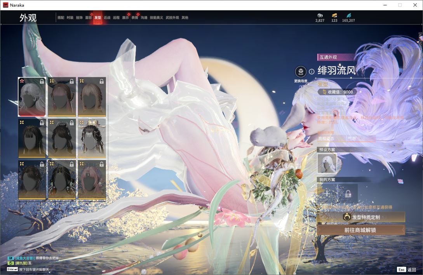Close the Naraka window
The height and width of the screenshot is (275, 423).
pos(415,5)
